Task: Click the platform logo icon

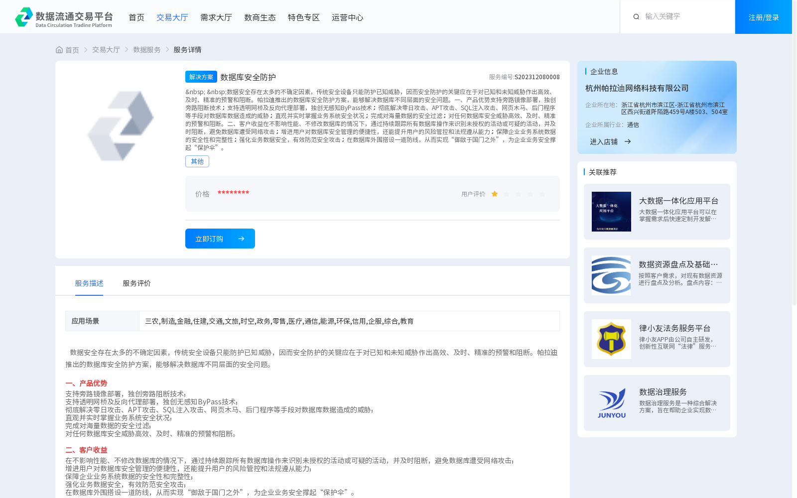Action: 24,17
